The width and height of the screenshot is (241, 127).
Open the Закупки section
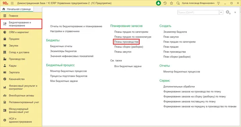click(x=13, y=46)
